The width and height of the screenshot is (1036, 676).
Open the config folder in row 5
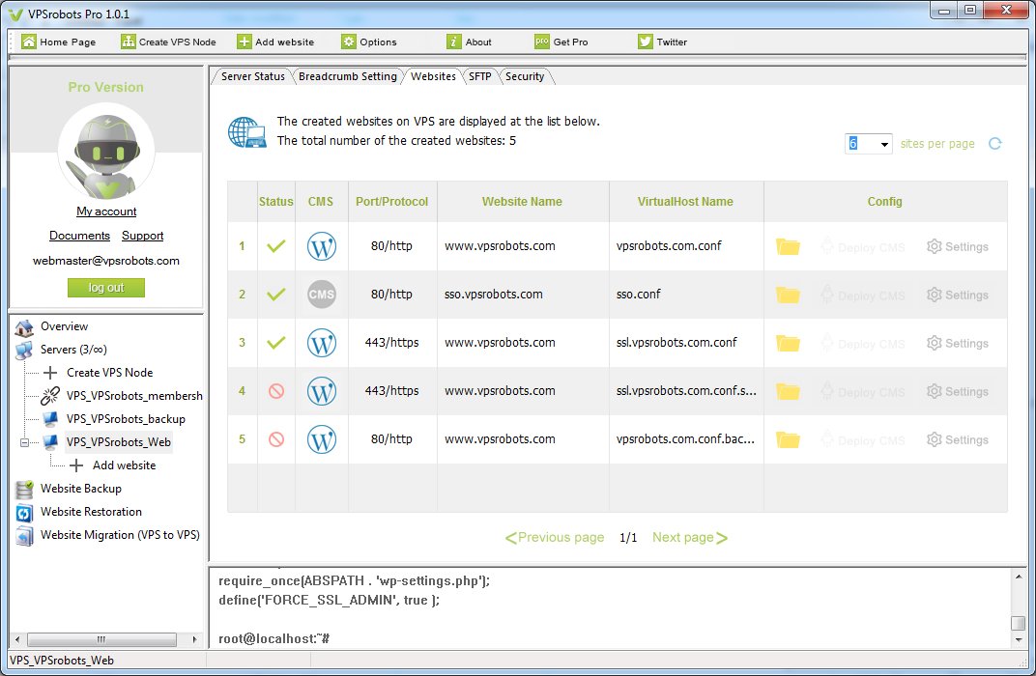(x=788, y=439)
